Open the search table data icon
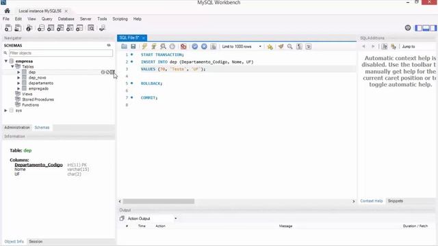 click(x=91, y=28)
